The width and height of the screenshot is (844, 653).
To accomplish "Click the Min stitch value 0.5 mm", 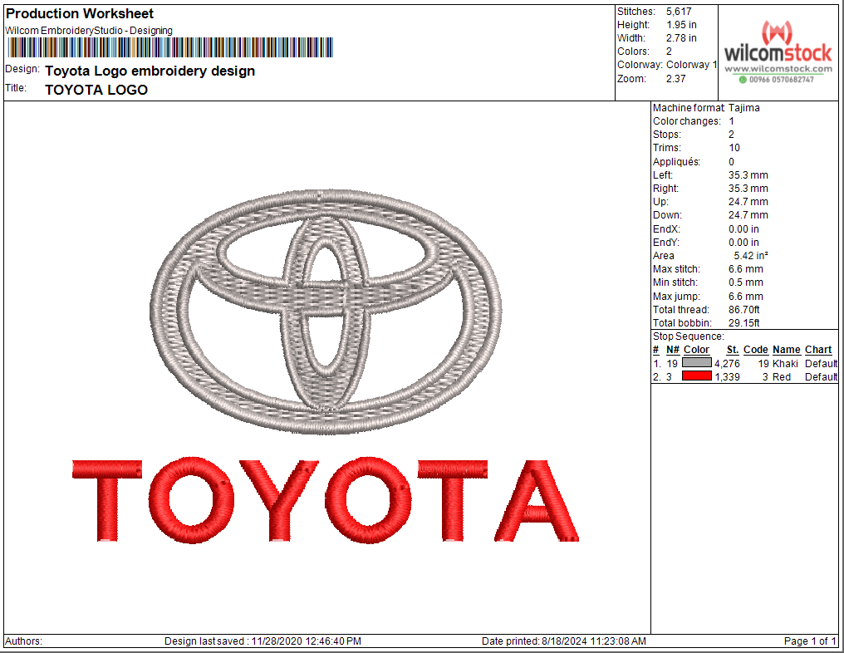I will coord(745,282).
